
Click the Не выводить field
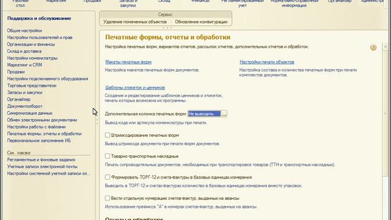pyautogui.click(x=204, y=114)
